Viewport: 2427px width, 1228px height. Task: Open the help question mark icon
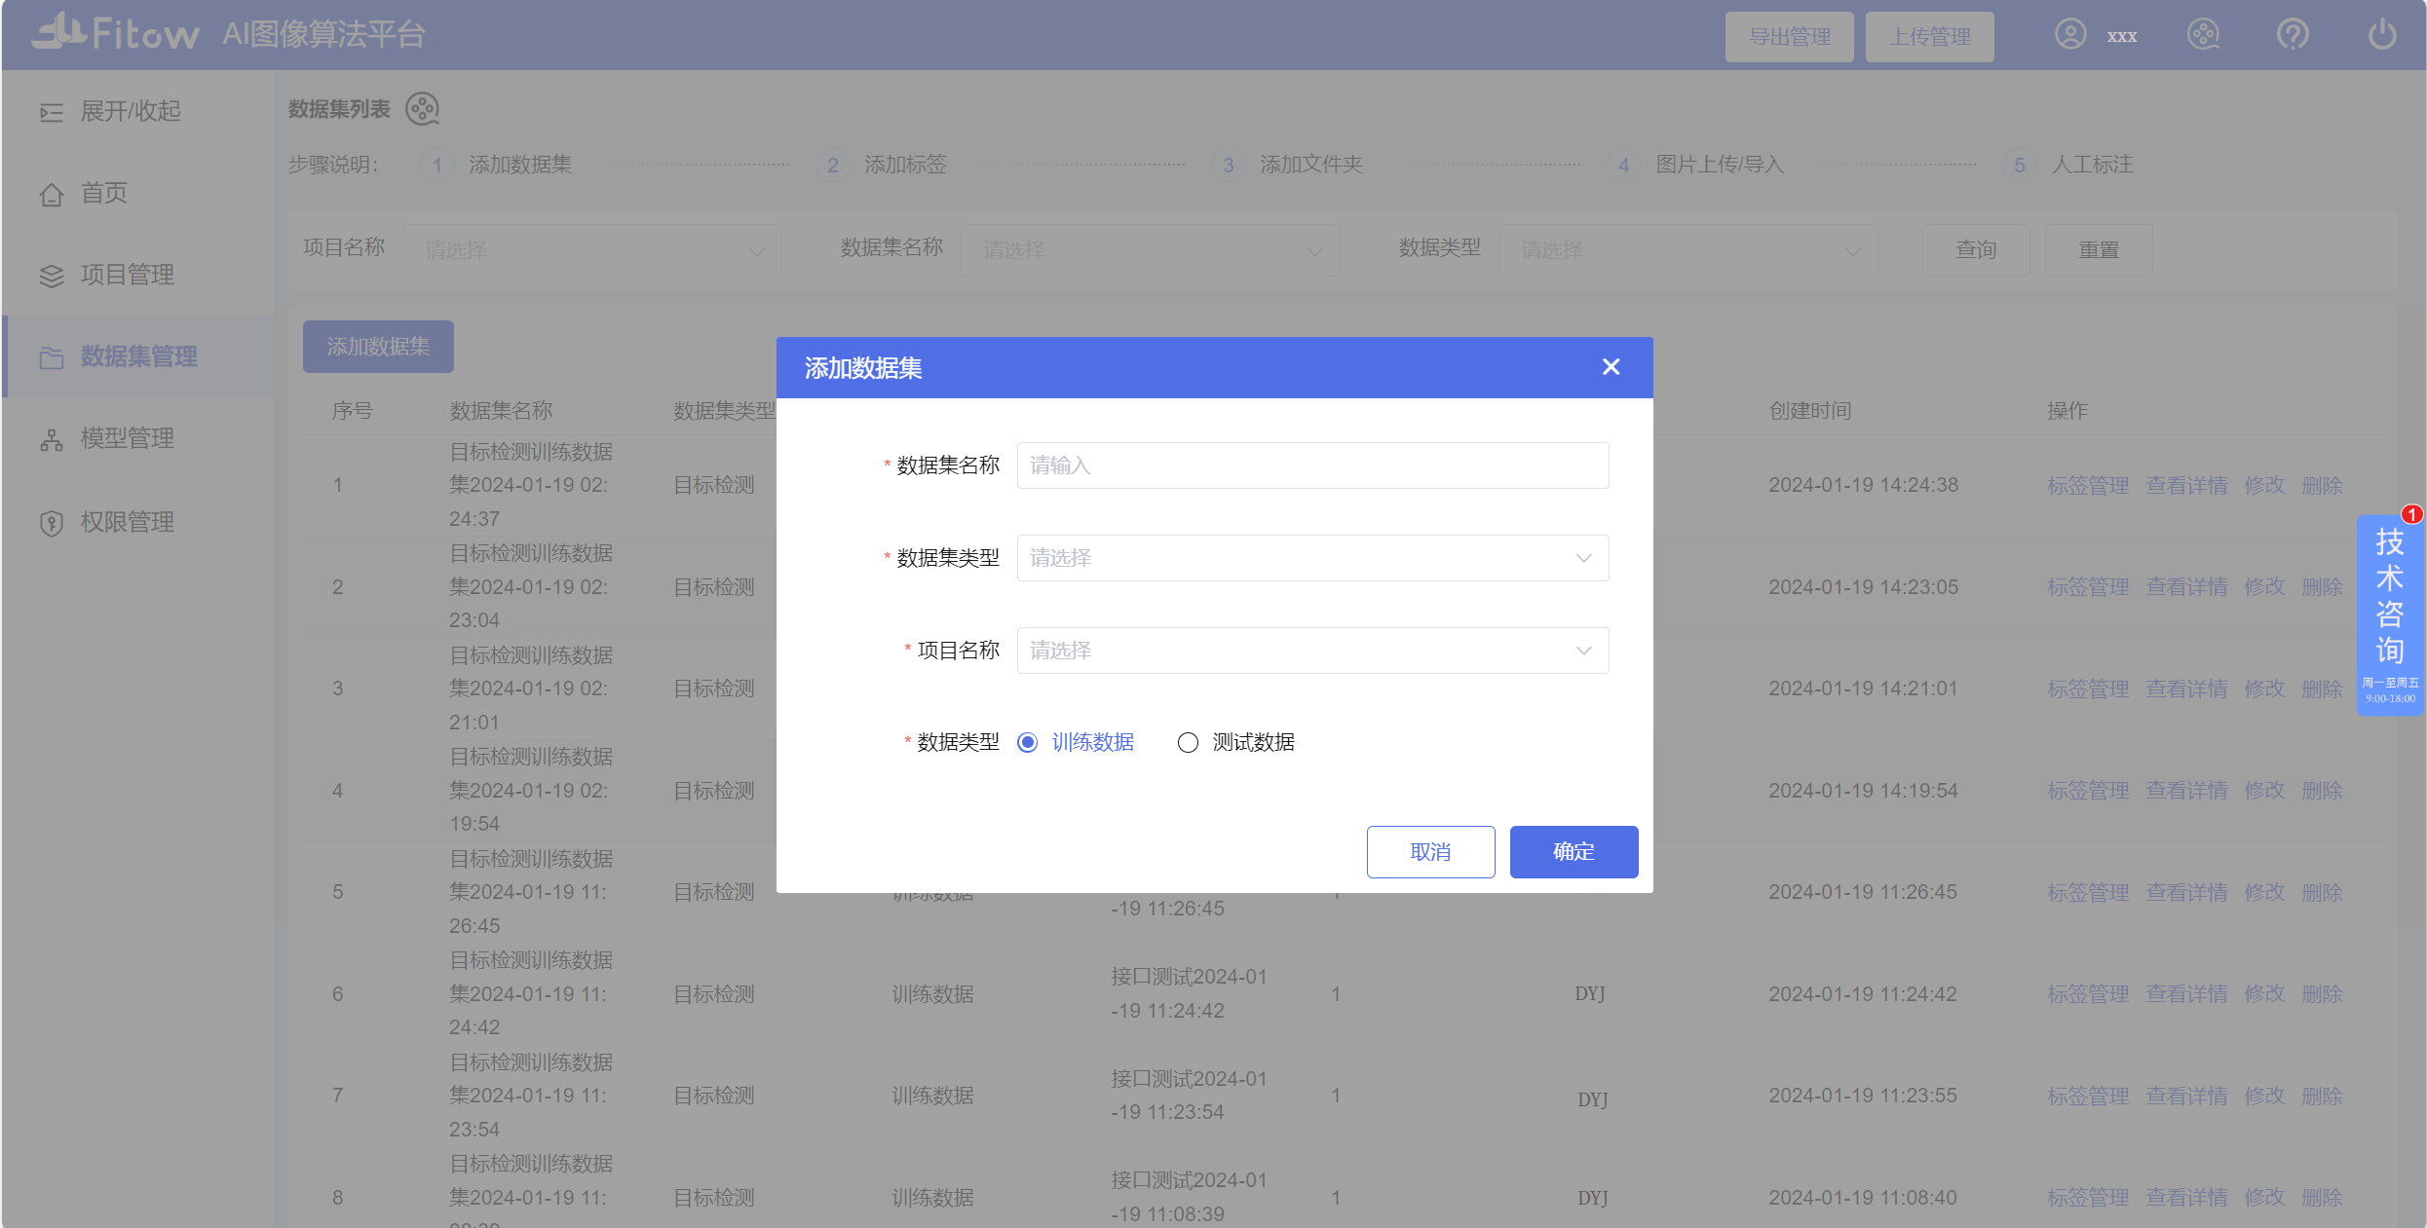pyautogui.click(x=2293, y=35)
